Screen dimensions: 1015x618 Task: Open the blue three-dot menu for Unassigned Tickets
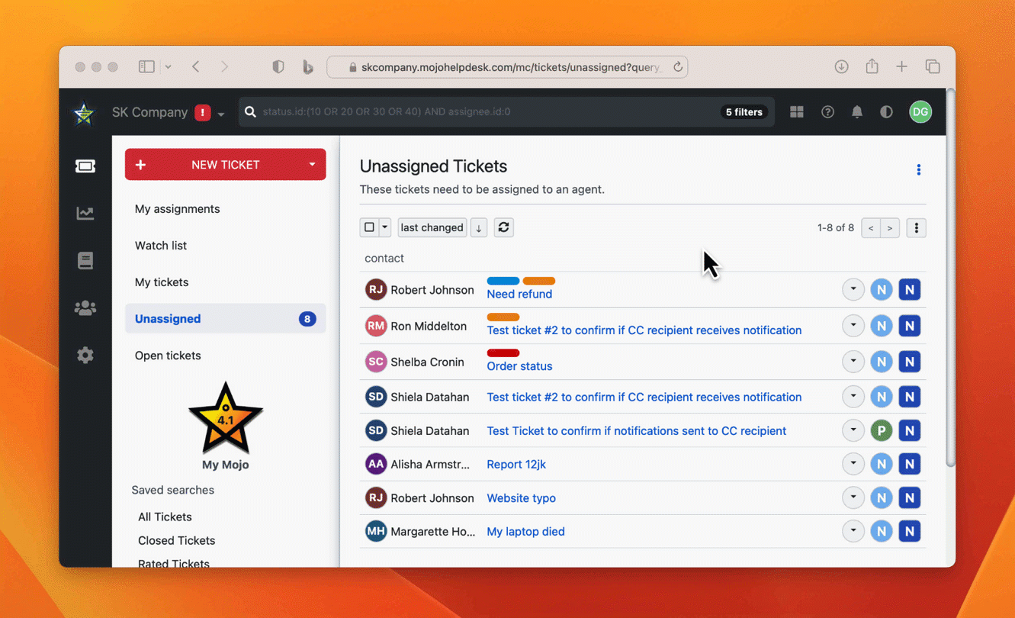pyautogui.click(x=919, y=169)
